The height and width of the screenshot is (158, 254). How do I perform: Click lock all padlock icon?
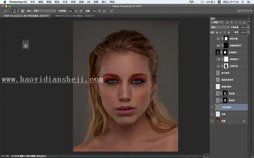point(229,32)
